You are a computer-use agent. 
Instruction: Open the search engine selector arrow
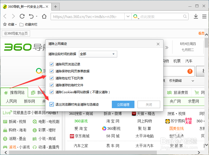pyautogui.click(x=139, y=18)
